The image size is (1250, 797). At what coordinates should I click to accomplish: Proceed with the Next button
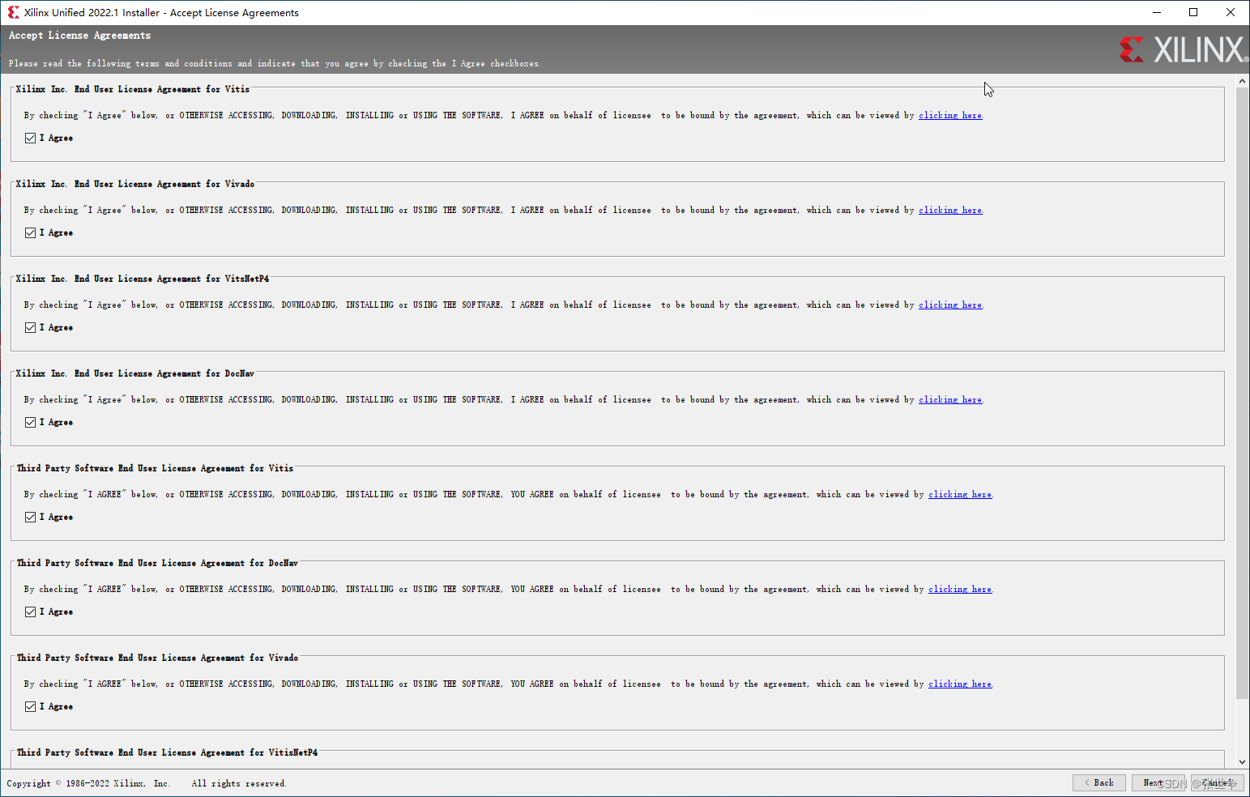coord(1158,782)
